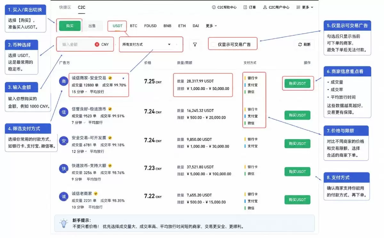Click verified badge beside 安全交易-可开发票
The image size is (384, 238).
coord(110,138)
